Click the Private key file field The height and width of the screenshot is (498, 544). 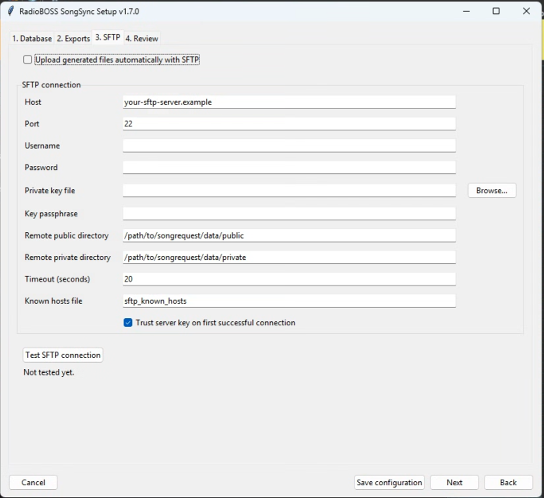(x=289, y=190)
